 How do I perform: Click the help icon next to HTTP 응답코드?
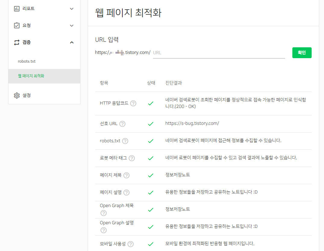pos(133,103)
